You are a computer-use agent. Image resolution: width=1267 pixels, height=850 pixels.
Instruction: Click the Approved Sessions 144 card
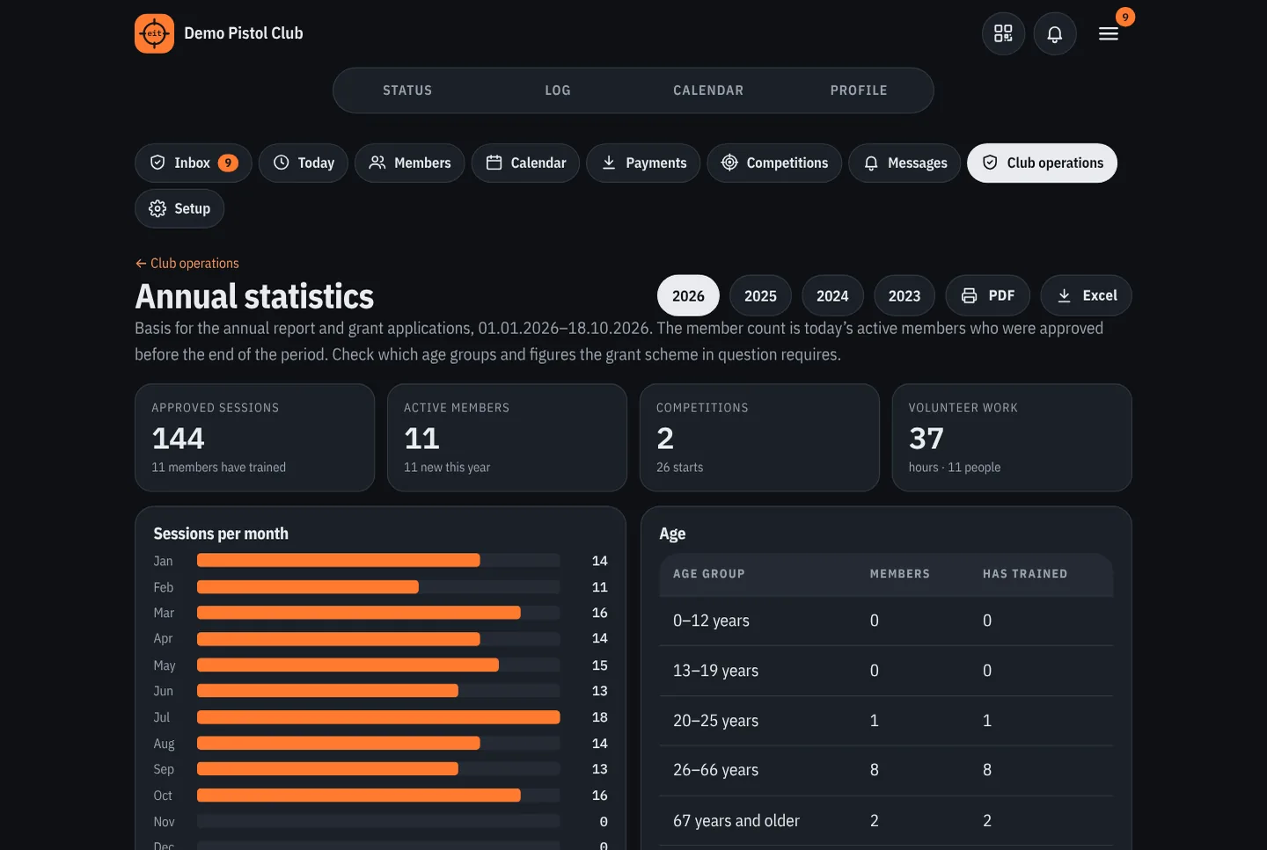pyautogui.click(x=254, y=438)
